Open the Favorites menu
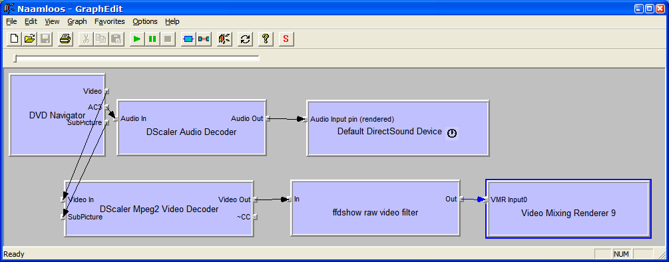Image resolution: width=669 pixels, height=262 pixels. tap(110, 21)
